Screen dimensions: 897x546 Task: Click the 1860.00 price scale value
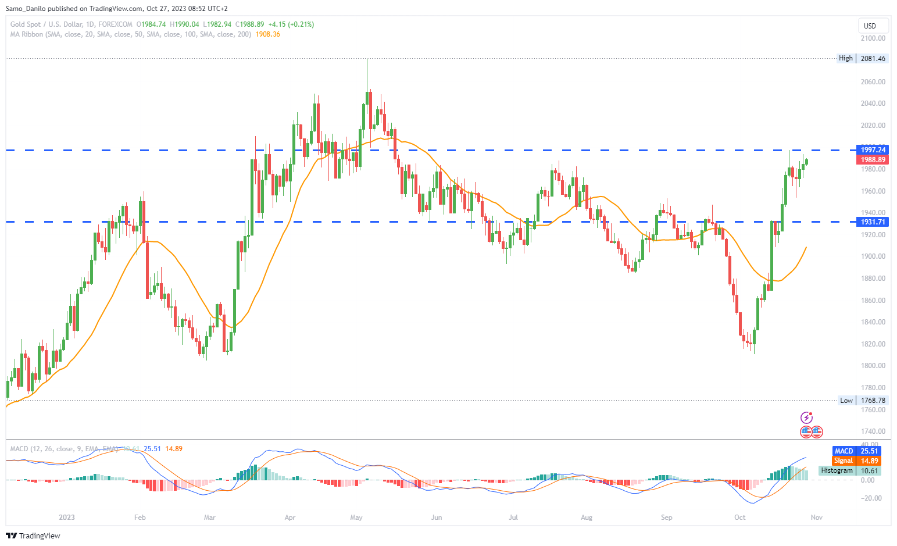[873, 301]
